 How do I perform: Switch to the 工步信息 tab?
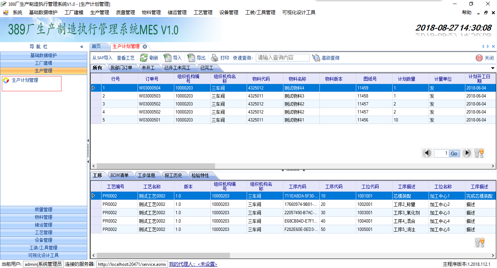click(x=147, y=175)
